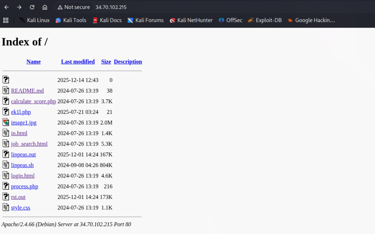
Task: Click the browser forward arrow
Action: [19, 7]
